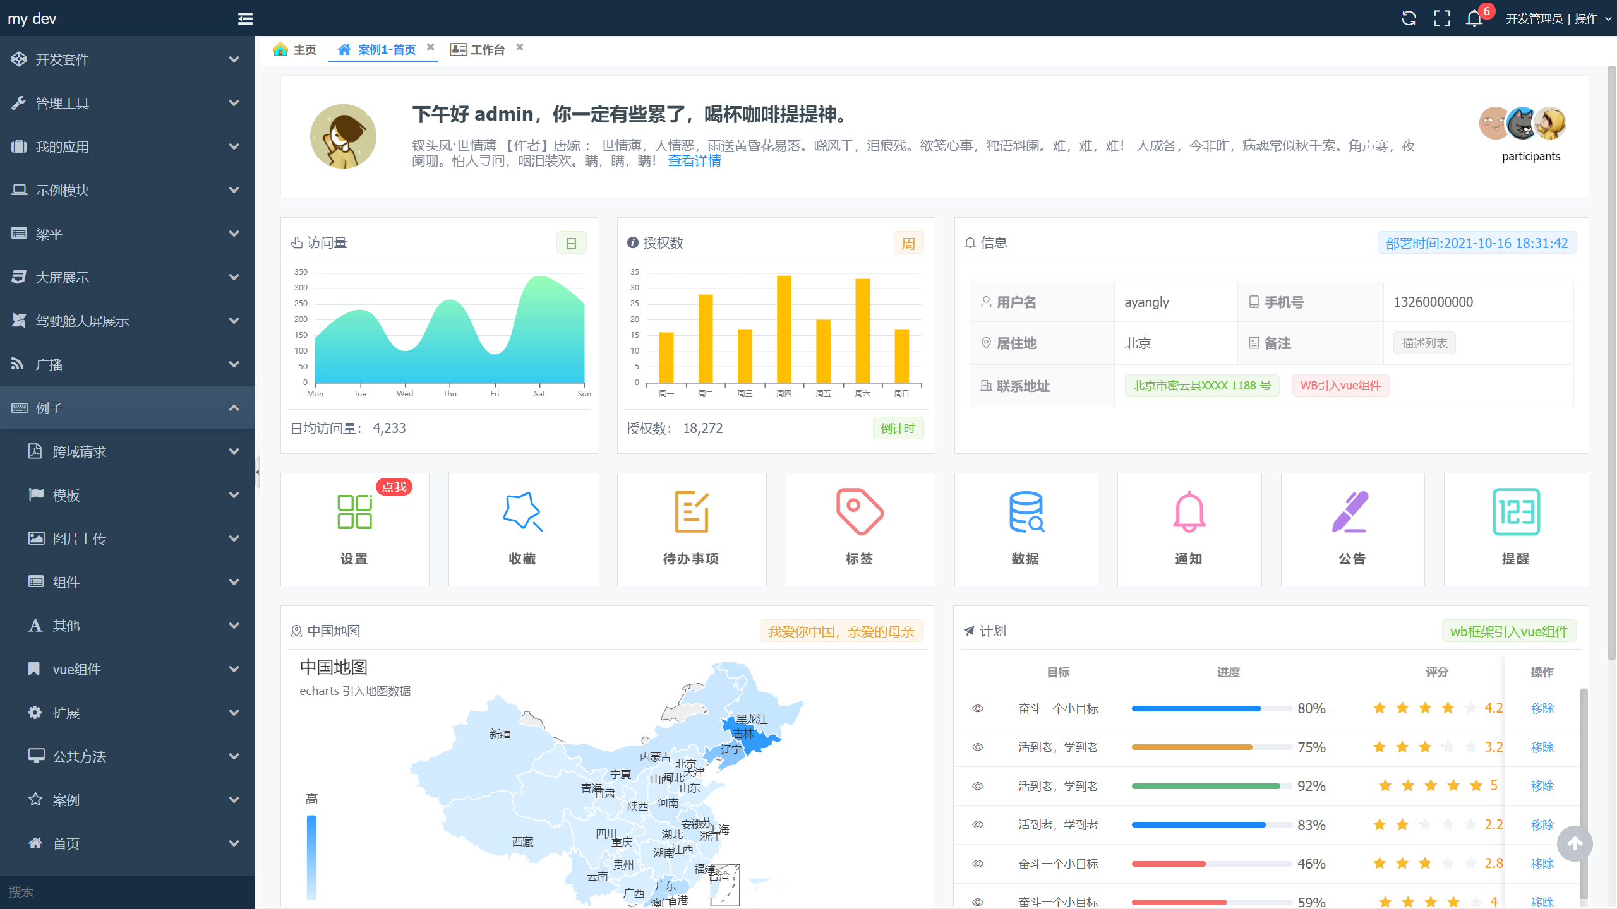Image resolution: width=1617 pixels, height=909 pixels.
Task: Switch to the 主页 tab
Action: click(294, 49)
